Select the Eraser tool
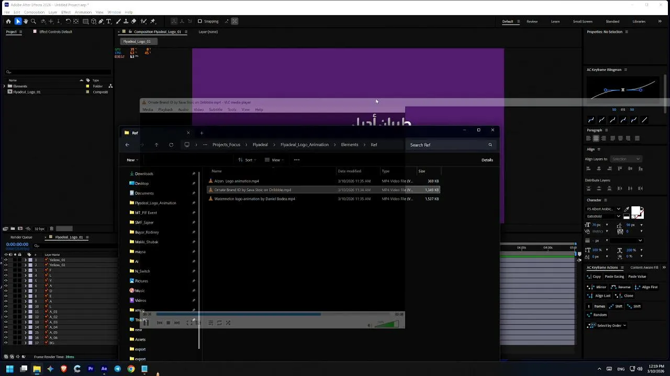Image resolution: width=670 pixels, height=376 pixels. [x=133, y=21]
